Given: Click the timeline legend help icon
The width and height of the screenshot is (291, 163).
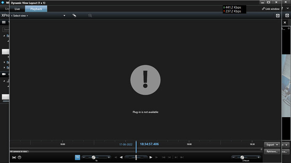Looking at the screenshot, I should click(261, 149).
